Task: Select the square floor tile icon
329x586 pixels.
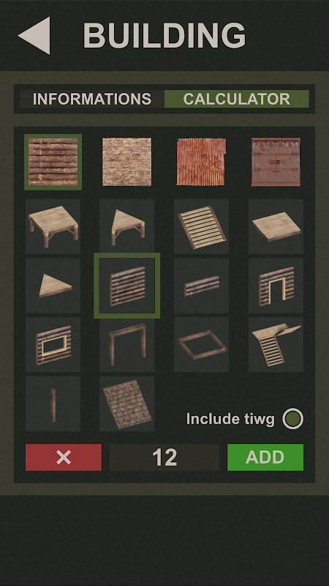Action: click(276, 226)
